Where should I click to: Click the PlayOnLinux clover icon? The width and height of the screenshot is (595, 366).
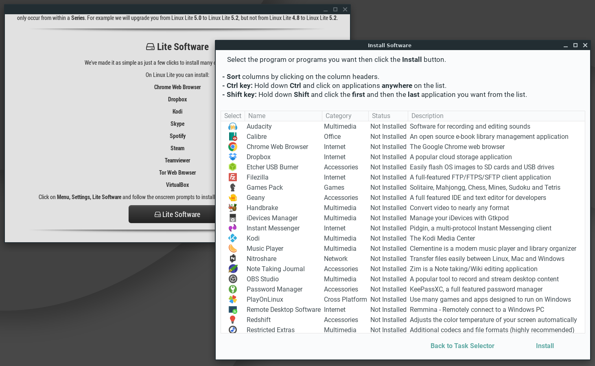233,299
